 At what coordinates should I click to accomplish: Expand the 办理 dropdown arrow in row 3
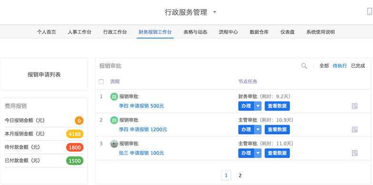pyautogui.click(x=258, y=153)
